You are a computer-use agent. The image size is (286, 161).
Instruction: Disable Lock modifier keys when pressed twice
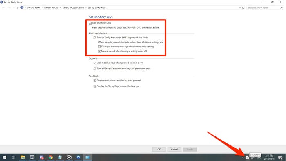95,63
